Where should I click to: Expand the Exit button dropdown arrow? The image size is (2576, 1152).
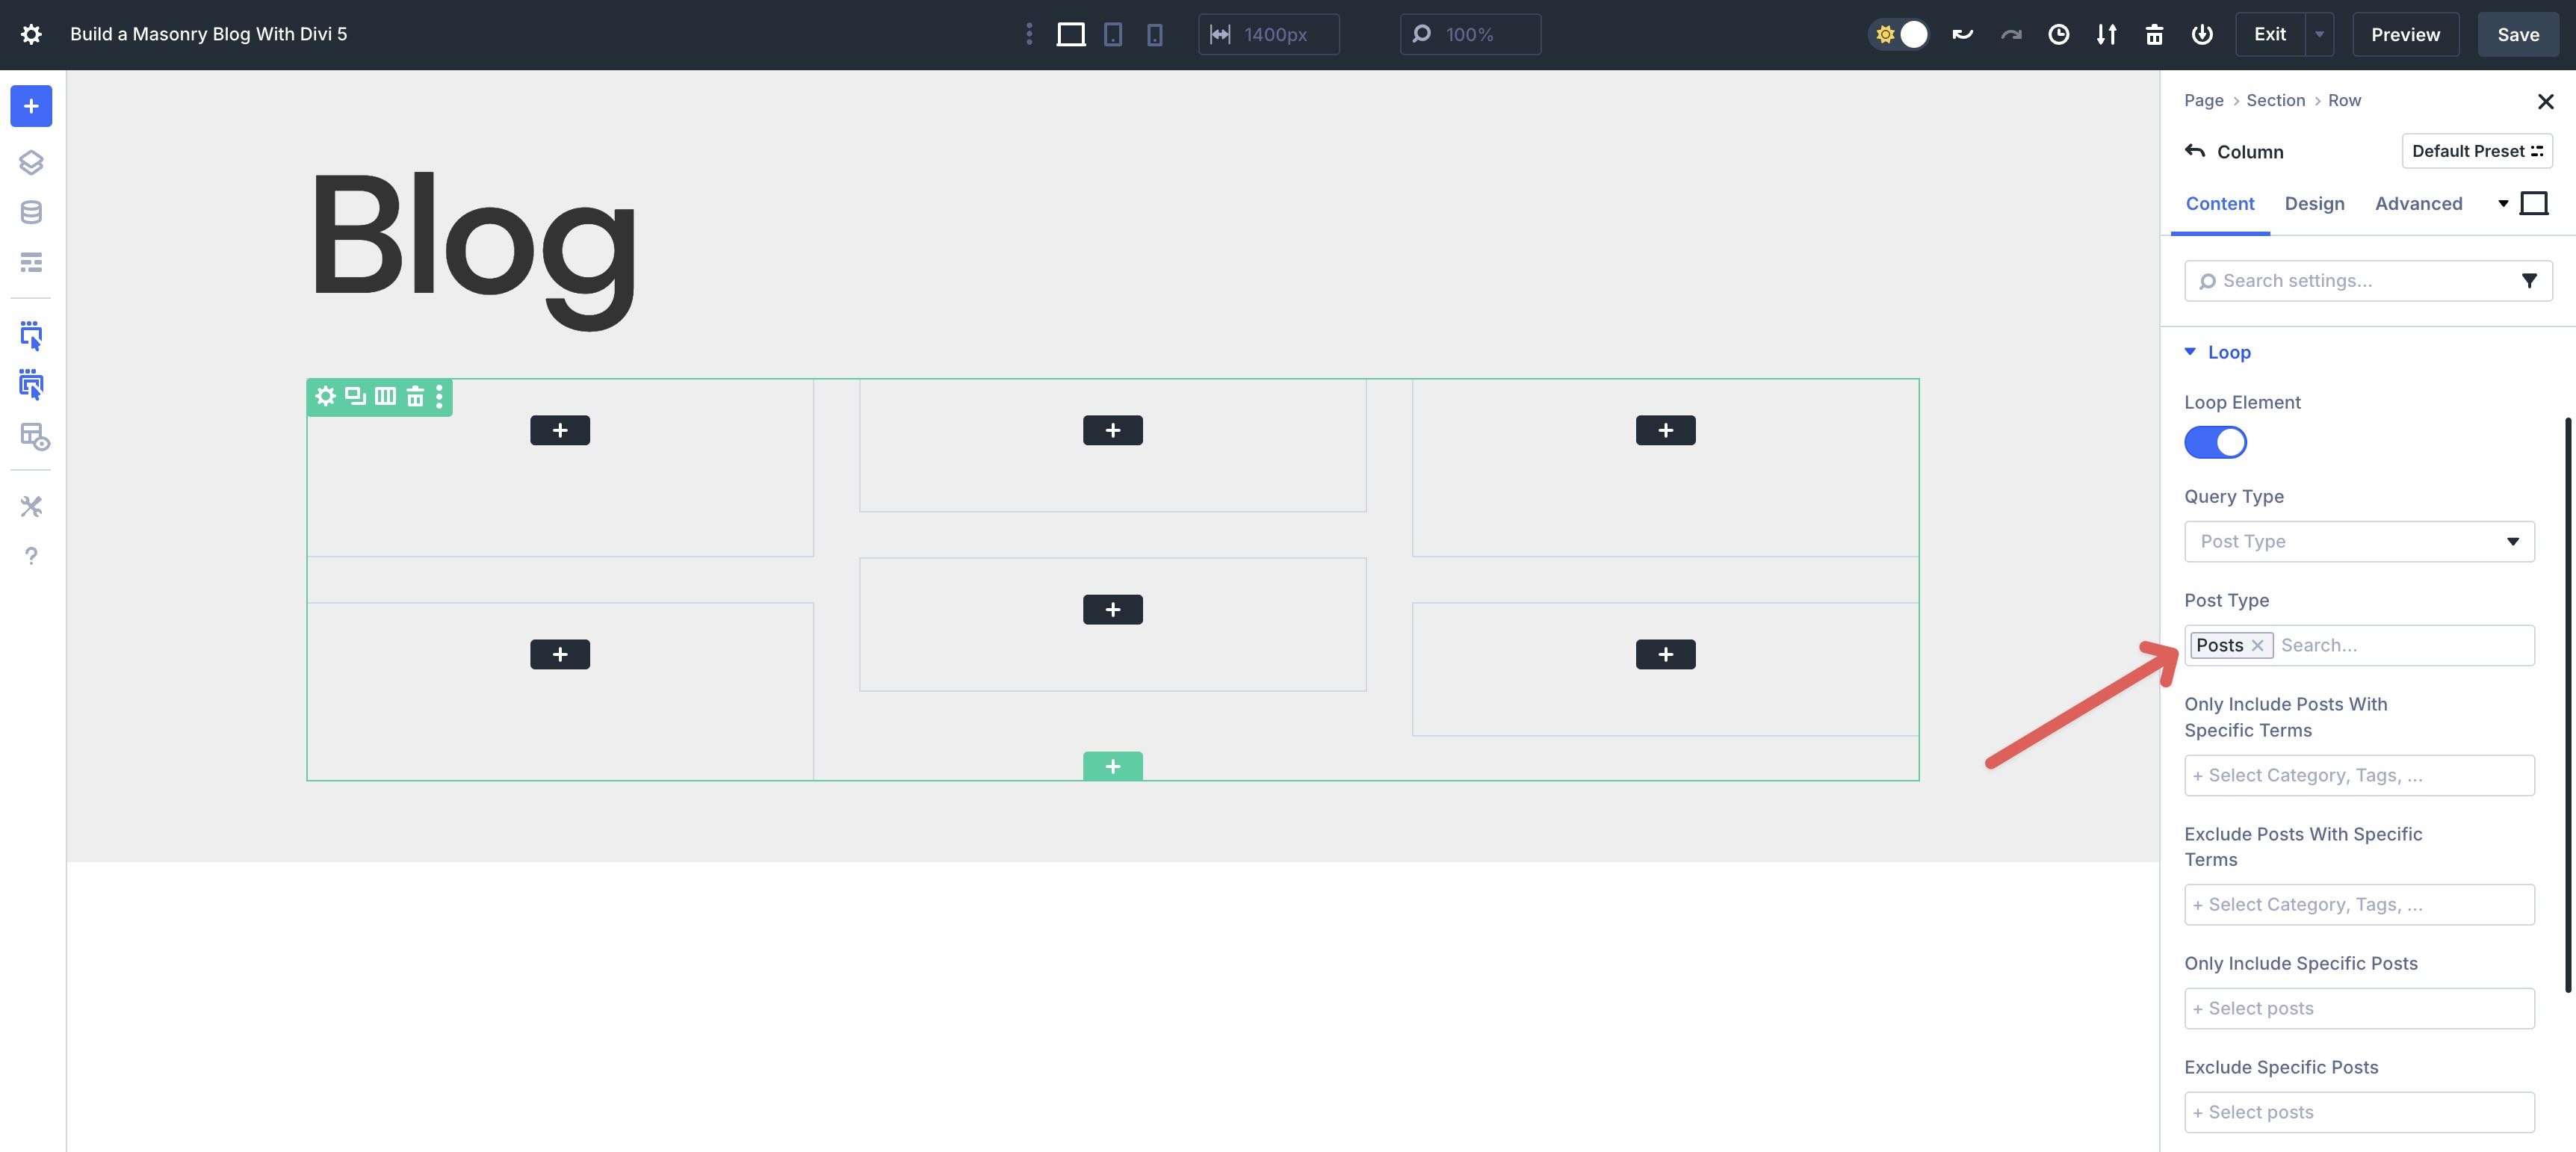pyautogui.click(x=2320, y=33)
